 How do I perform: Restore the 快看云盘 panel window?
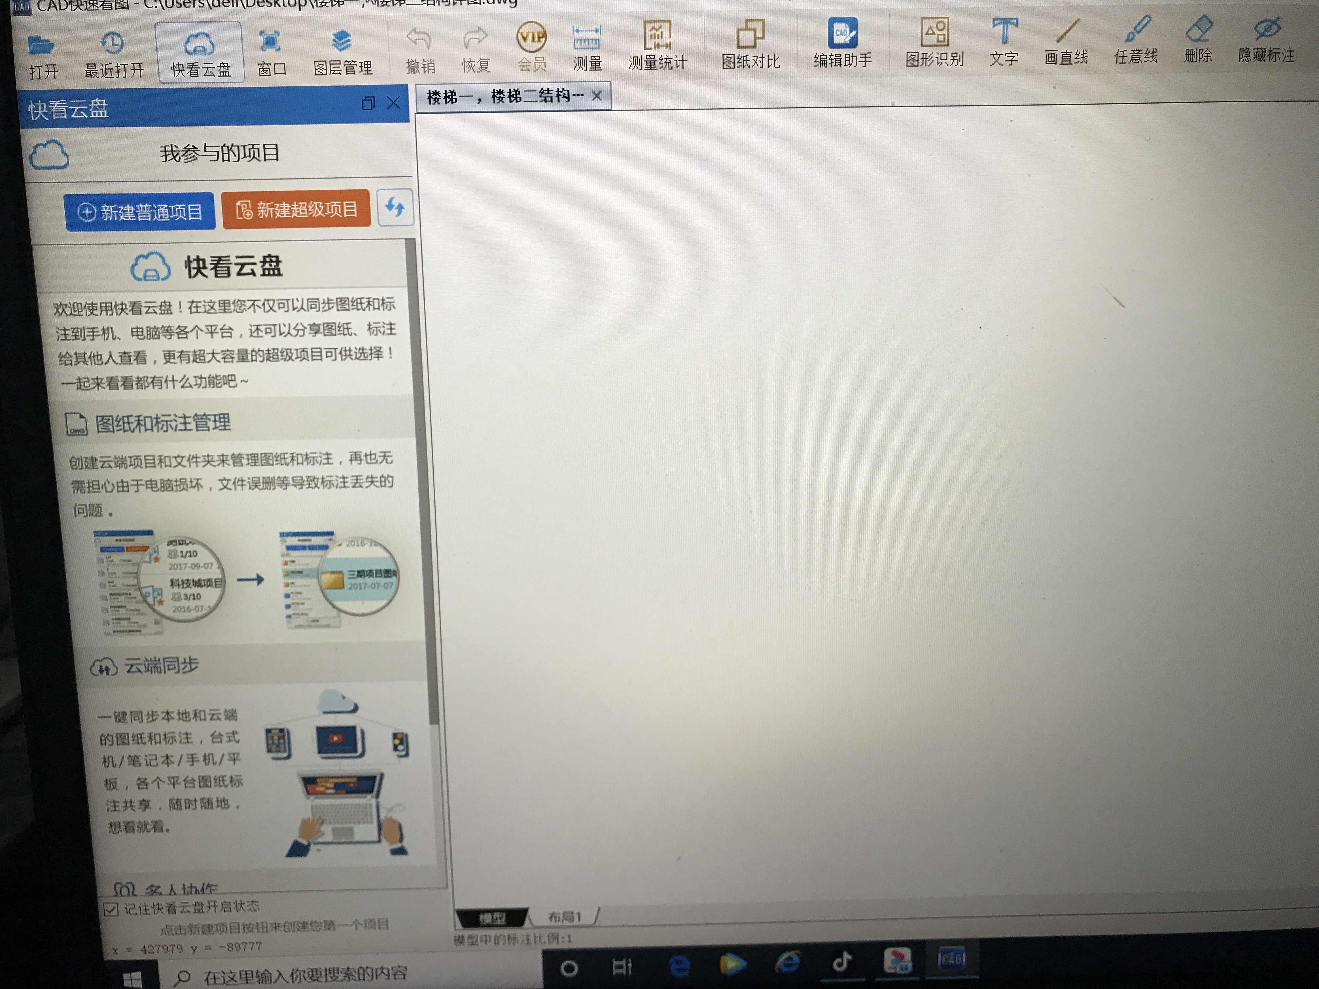368,103
